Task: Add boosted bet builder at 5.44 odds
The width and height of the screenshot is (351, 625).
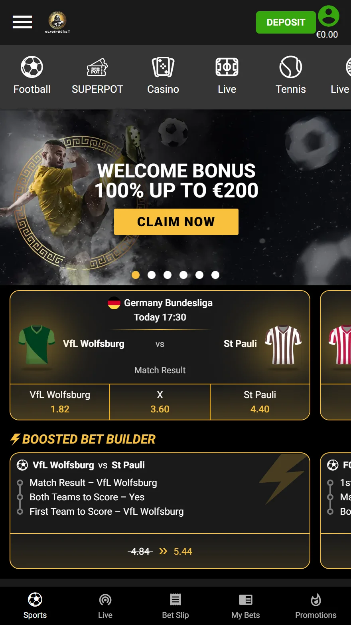Action: pyautogui.click(x=160, y=551)
